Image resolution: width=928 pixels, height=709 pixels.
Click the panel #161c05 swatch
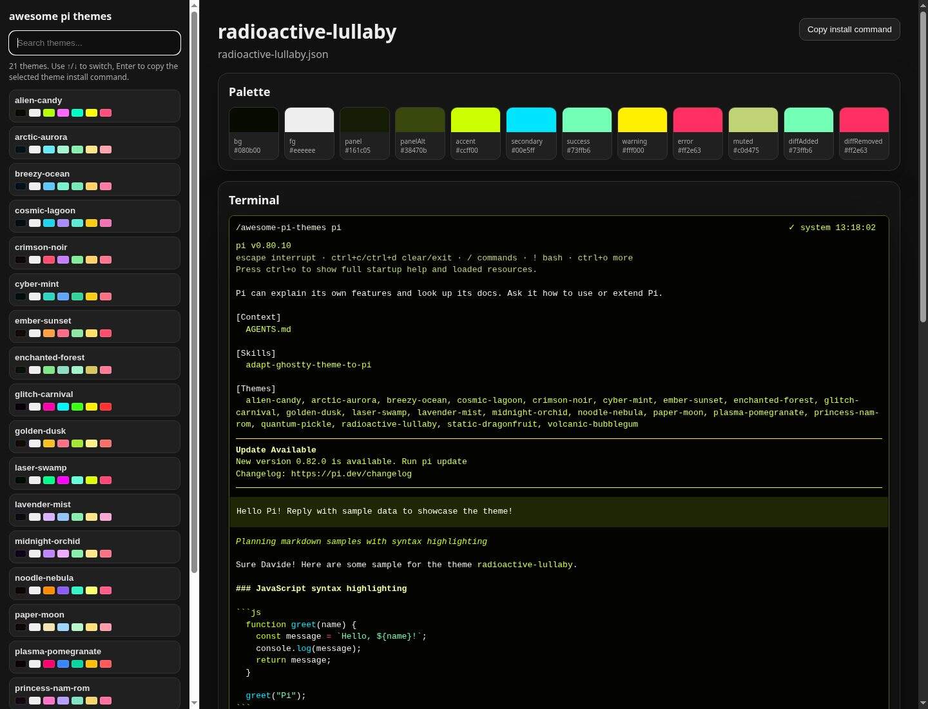coord(365,133)
